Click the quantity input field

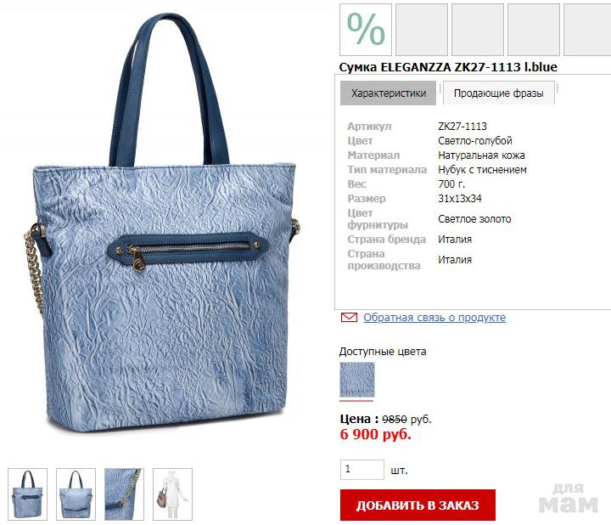point(362,469)
